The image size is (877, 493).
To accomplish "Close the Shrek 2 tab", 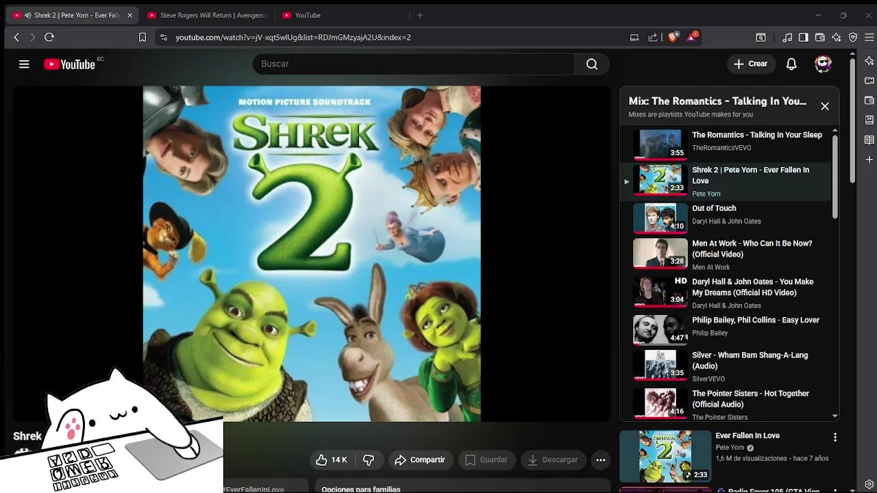I will (129, 15).
